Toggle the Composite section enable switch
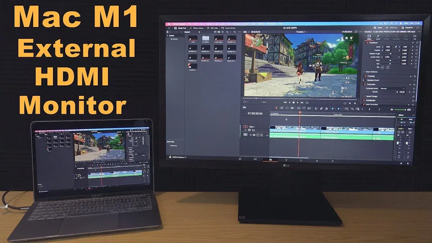This screenshot has height=243, width=432. (x=364, y=84)
